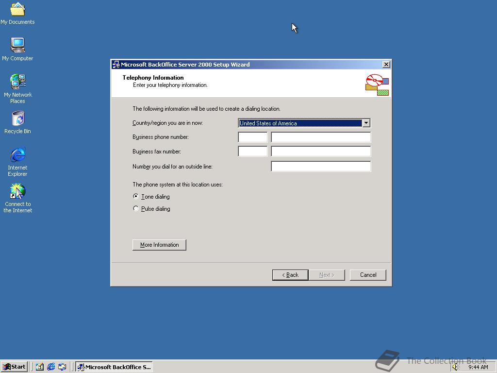The height and width of the screenshot is (373, 497).
Task: Click the More Information button
Action: click(159, 245)
